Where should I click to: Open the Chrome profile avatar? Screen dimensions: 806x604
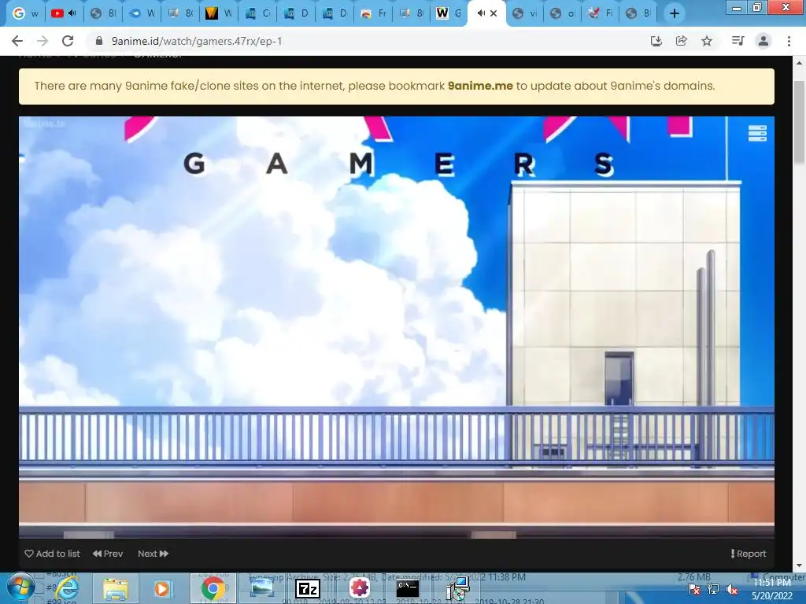[x=763, y=41]
